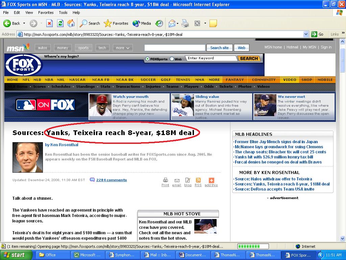Screen dimensions: 346x260
Task: Go to the Home page icon
Action: click(71, 23)
